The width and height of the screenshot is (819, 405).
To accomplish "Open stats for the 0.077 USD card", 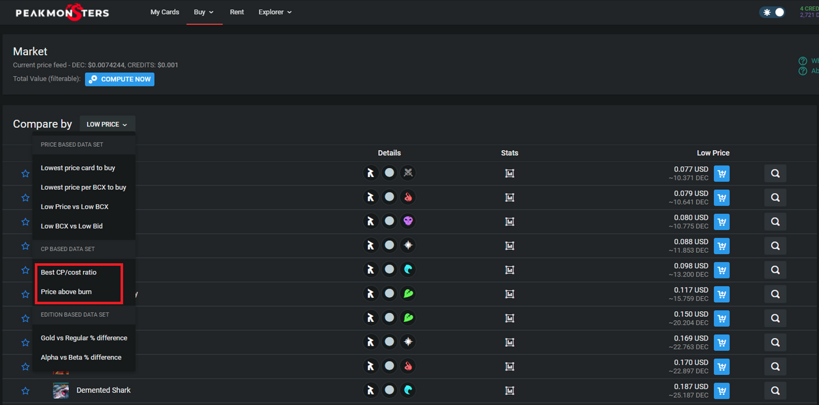I will click(510, 173).
